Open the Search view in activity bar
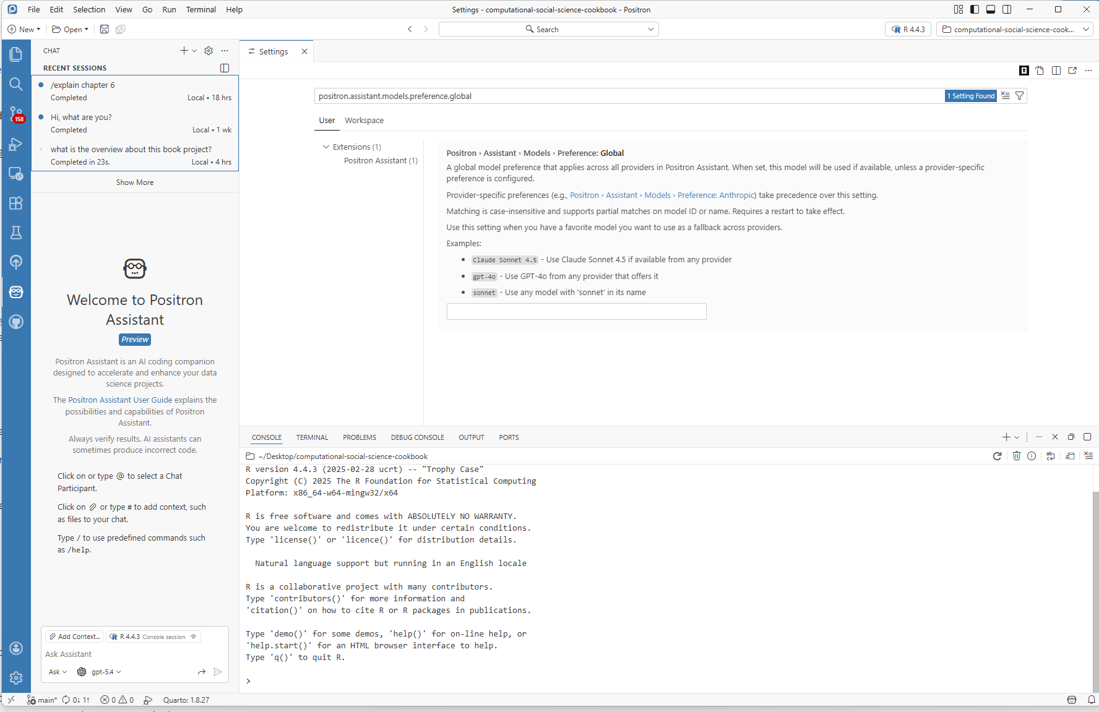This screenshot has width=1099, height=712. 16,84
